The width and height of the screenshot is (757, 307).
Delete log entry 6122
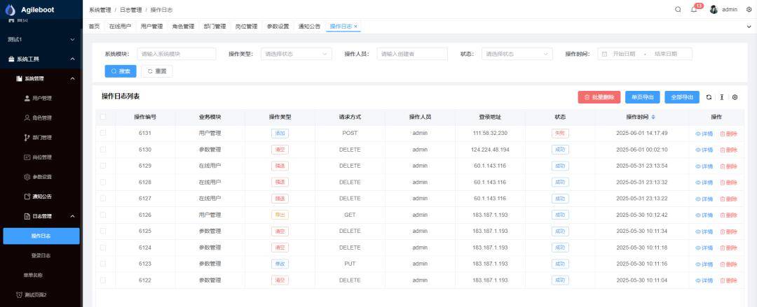pos(728,281)
